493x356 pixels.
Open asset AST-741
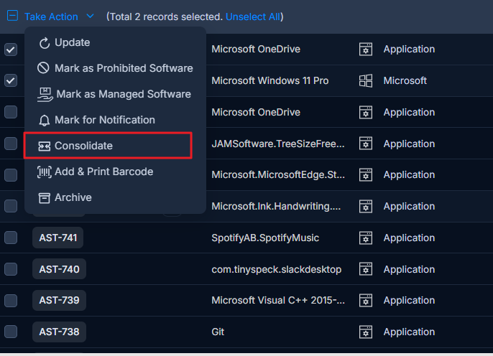click(x=57, y=238)
